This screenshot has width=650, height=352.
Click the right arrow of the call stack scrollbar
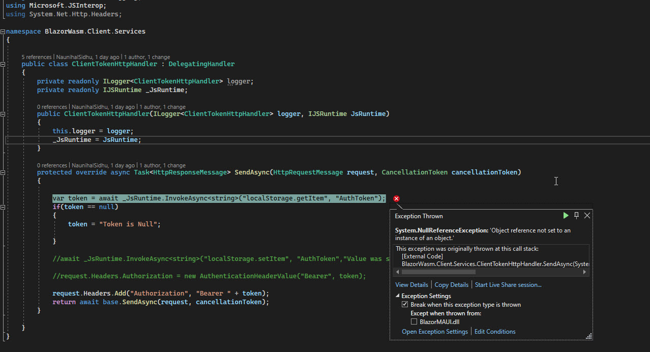click(584, 272)
